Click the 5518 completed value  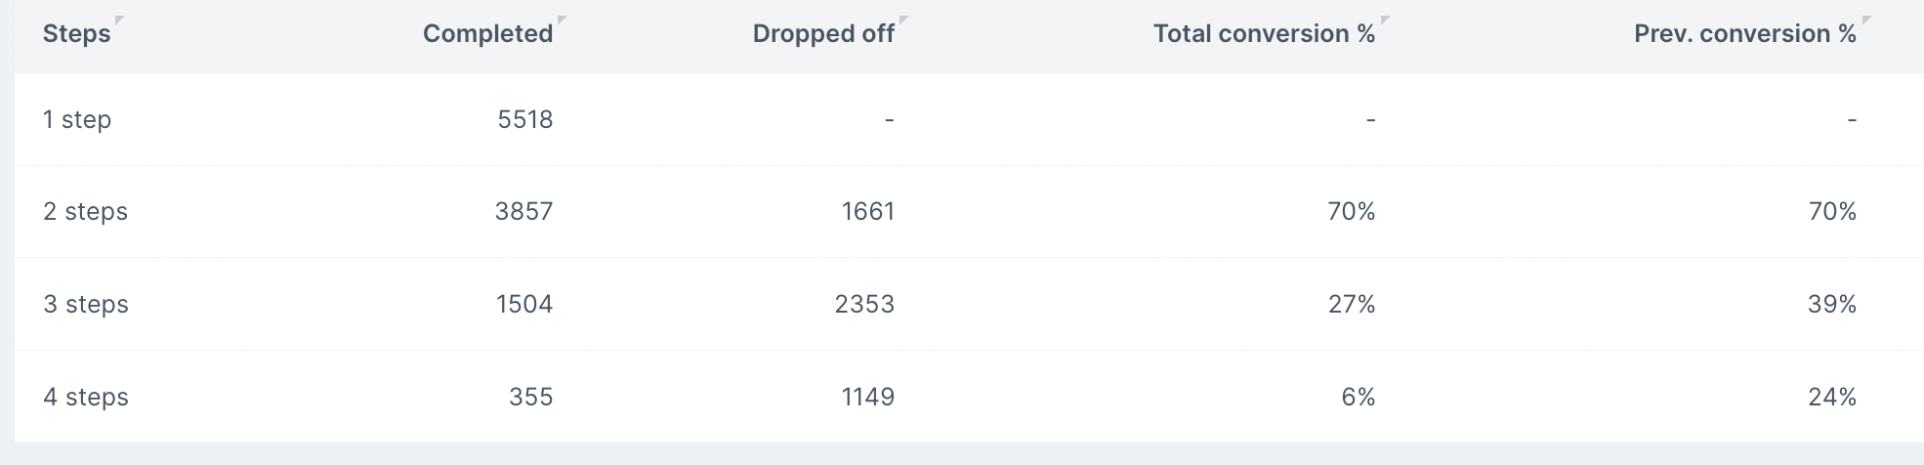[x=525, y=119]
